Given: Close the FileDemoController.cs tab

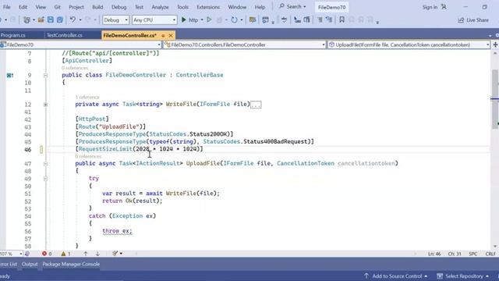Looking at the screenshot, I should 171,35.
